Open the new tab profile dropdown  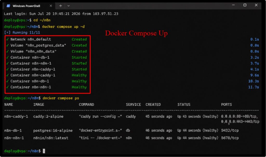[68, 6]
